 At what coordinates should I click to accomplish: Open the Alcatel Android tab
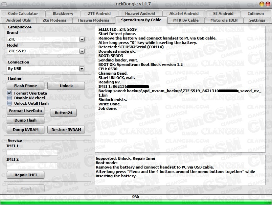coord(184,14)
